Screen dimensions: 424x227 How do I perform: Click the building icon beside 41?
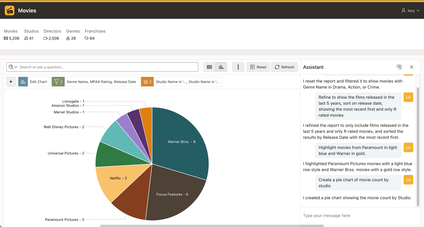pos(26,38)
